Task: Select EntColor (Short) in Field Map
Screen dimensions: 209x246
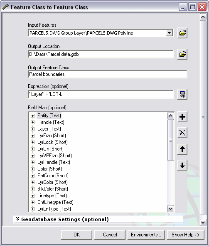Action: 53,176
